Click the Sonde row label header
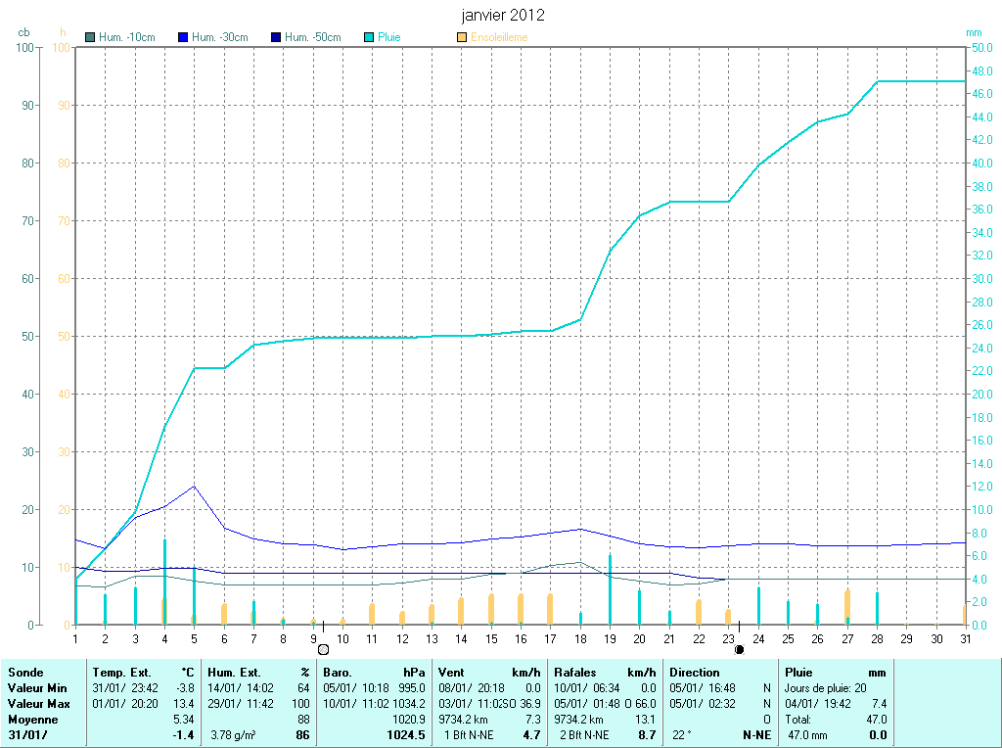The height and width of the screenshot is (748, 1002). pos(24,673)
